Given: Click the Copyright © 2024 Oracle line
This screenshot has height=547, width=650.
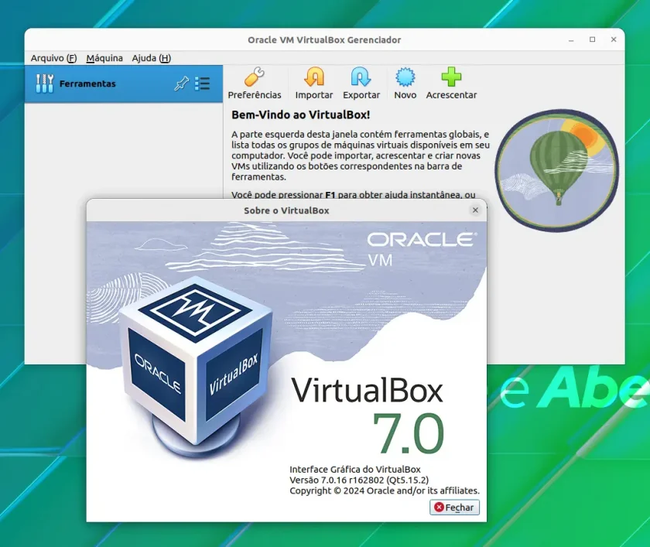Looking at the screenshot, I should coord(385,491).
